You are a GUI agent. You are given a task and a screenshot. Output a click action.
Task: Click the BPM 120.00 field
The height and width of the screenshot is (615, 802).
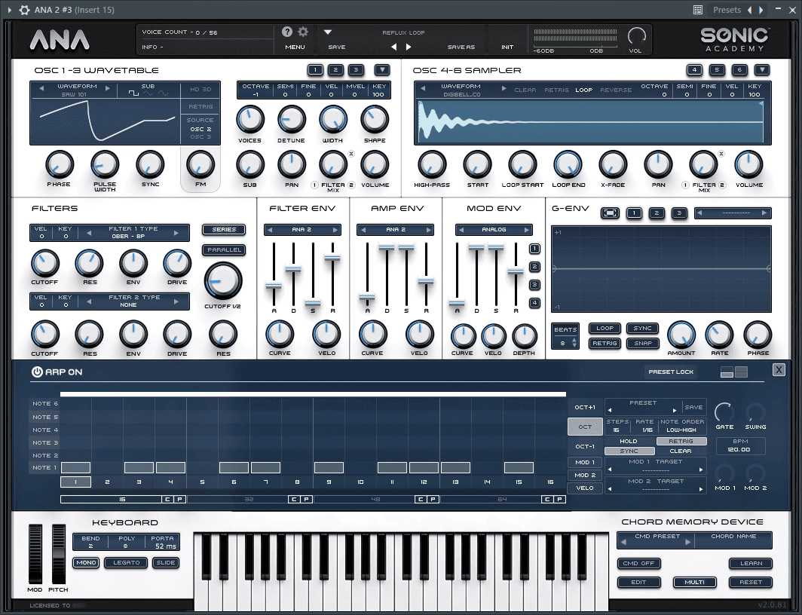pos(740,445)
